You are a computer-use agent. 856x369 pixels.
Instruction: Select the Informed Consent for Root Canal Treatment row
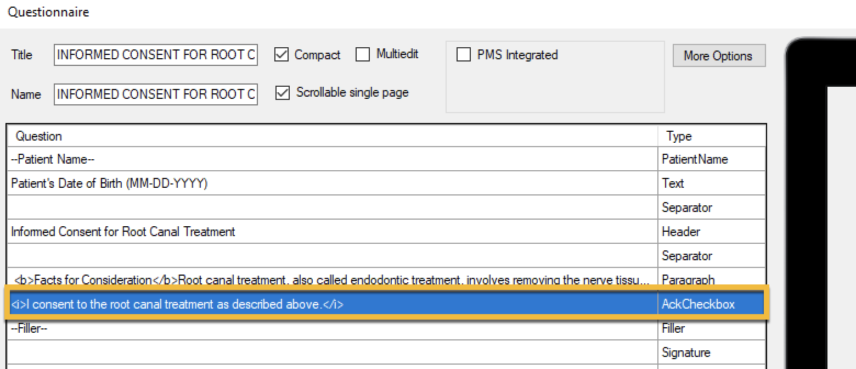point(387,232)
